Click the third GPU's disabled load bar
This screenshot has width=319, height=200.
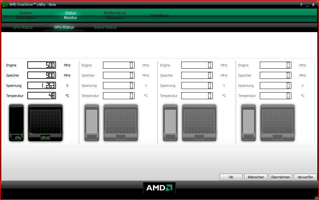(170, 123)
